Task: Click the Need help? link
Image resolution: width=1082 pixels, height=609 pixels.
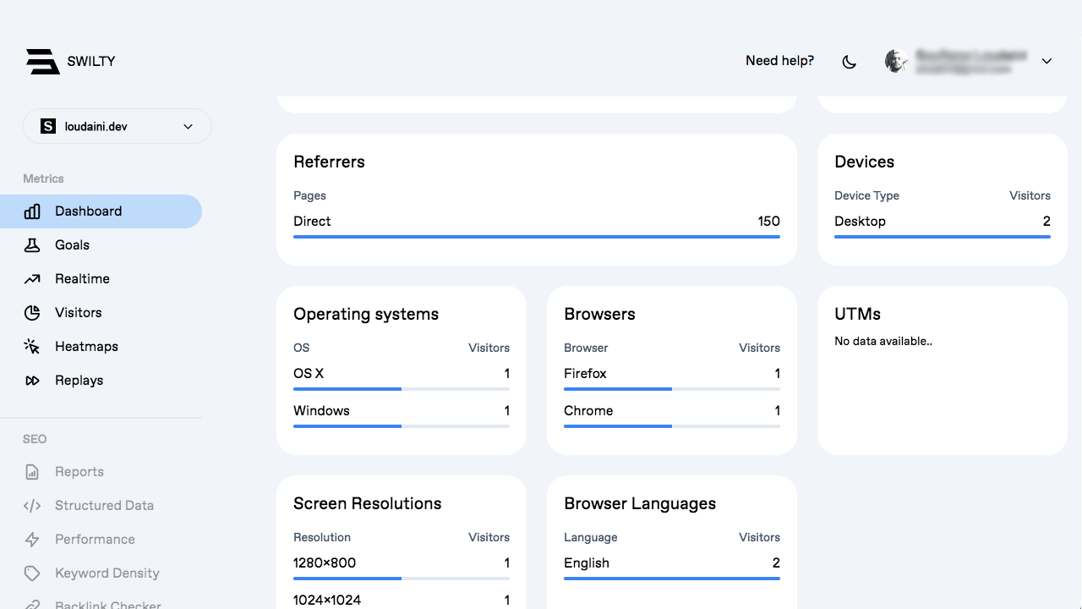Action: pos(779,61)
